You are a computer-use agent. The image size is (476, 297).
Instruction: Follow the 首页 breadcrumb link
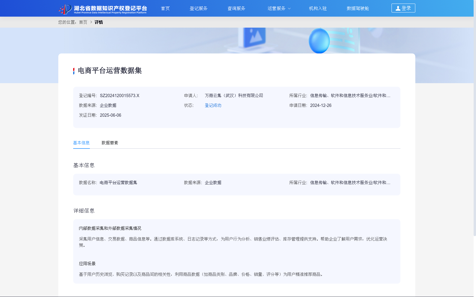coord(83,22)
